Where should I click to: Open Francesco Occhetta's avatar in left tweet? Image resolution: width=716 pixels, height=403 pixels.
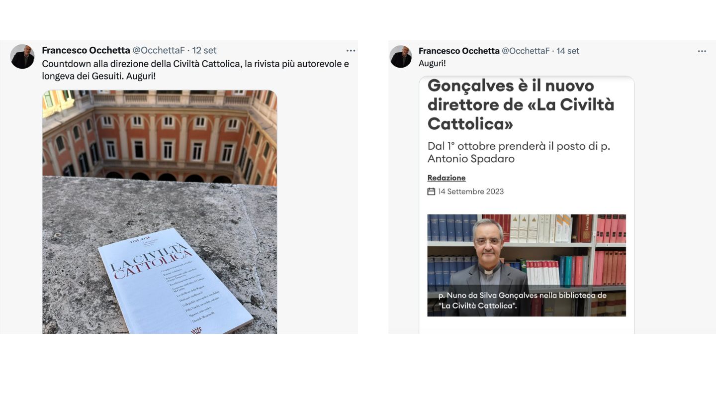tap(22, 56)
